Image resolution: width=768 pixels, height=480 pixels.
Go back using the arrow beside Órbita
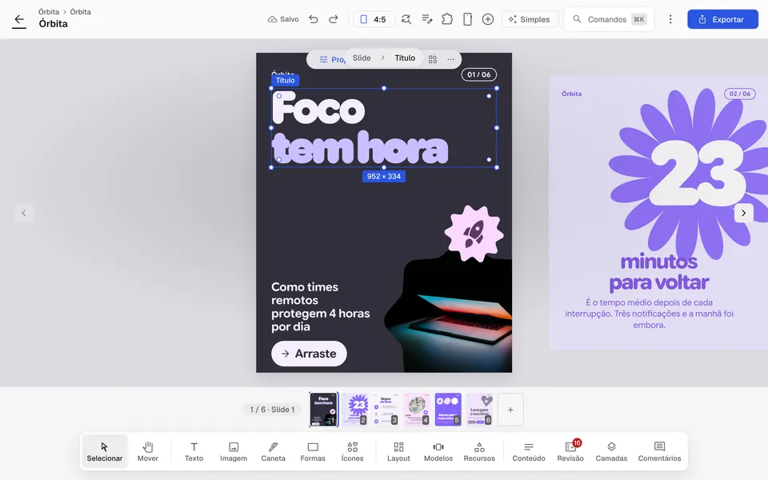(19, 19)
